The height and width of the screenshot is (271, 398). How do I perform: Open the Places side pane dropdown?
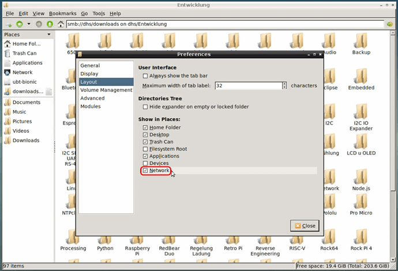point(49,35)
